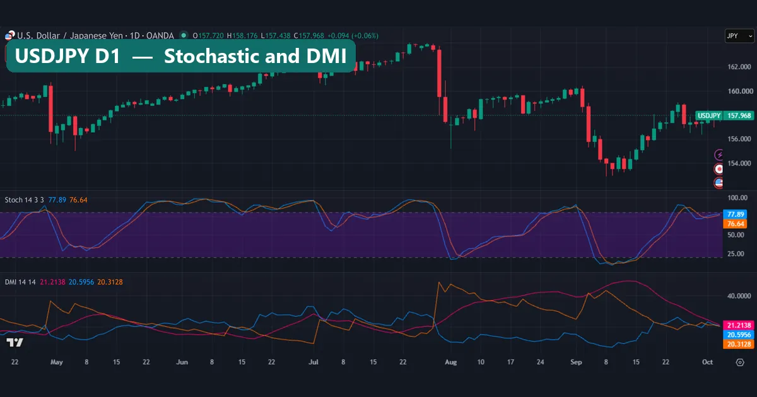
Task: Click the Stoch scale label 76.64
Action: tap(736, 224)
